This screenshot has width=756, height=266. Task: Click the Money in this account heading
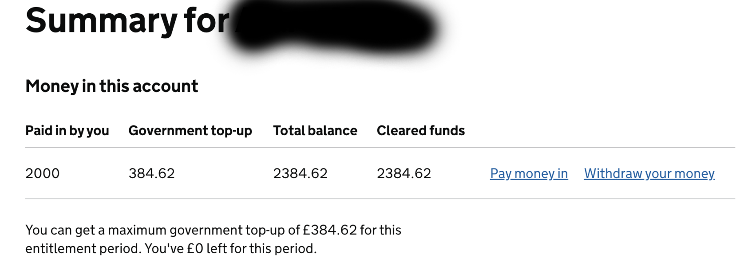(111, 86)
